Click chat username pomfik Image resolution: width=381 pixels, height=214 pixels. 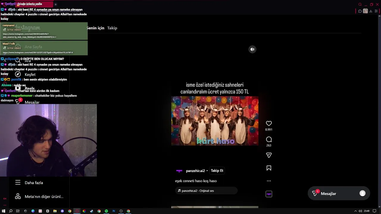pyautogui.click(x=16, y=79)
